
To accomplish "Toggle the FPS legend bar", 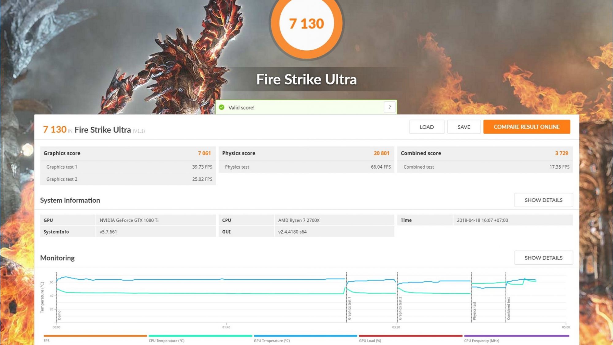I will [x=95, y=336].
